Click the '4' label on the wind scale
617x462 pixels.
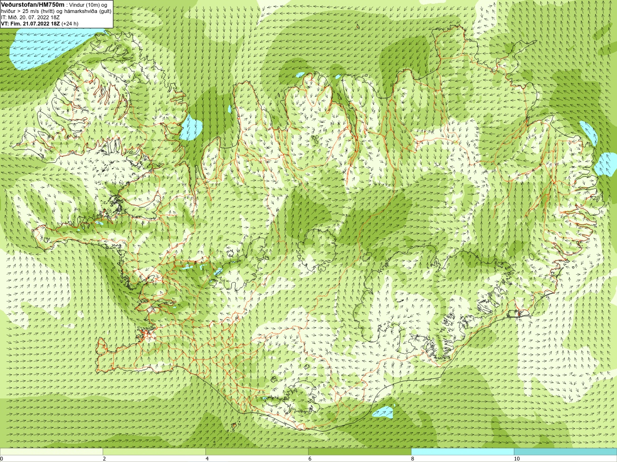pyautogui.click(x=207, y=459)
